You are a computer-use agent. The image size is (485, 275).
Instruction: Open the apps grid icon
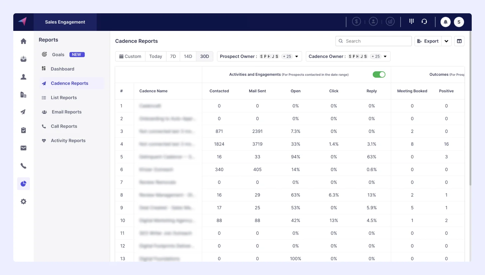click(x=411, y=22)
